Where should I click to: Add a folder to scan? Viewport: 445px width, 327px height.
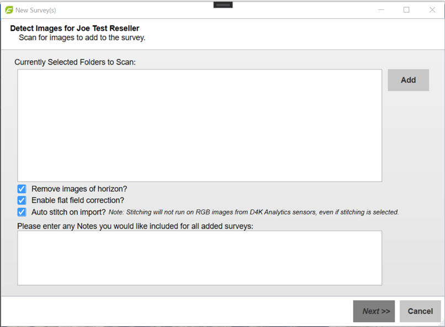point(409,80)
